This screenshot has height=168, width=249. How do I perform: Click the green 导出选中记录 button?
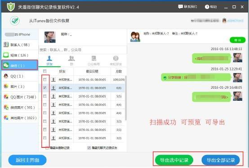click(174, 160)
